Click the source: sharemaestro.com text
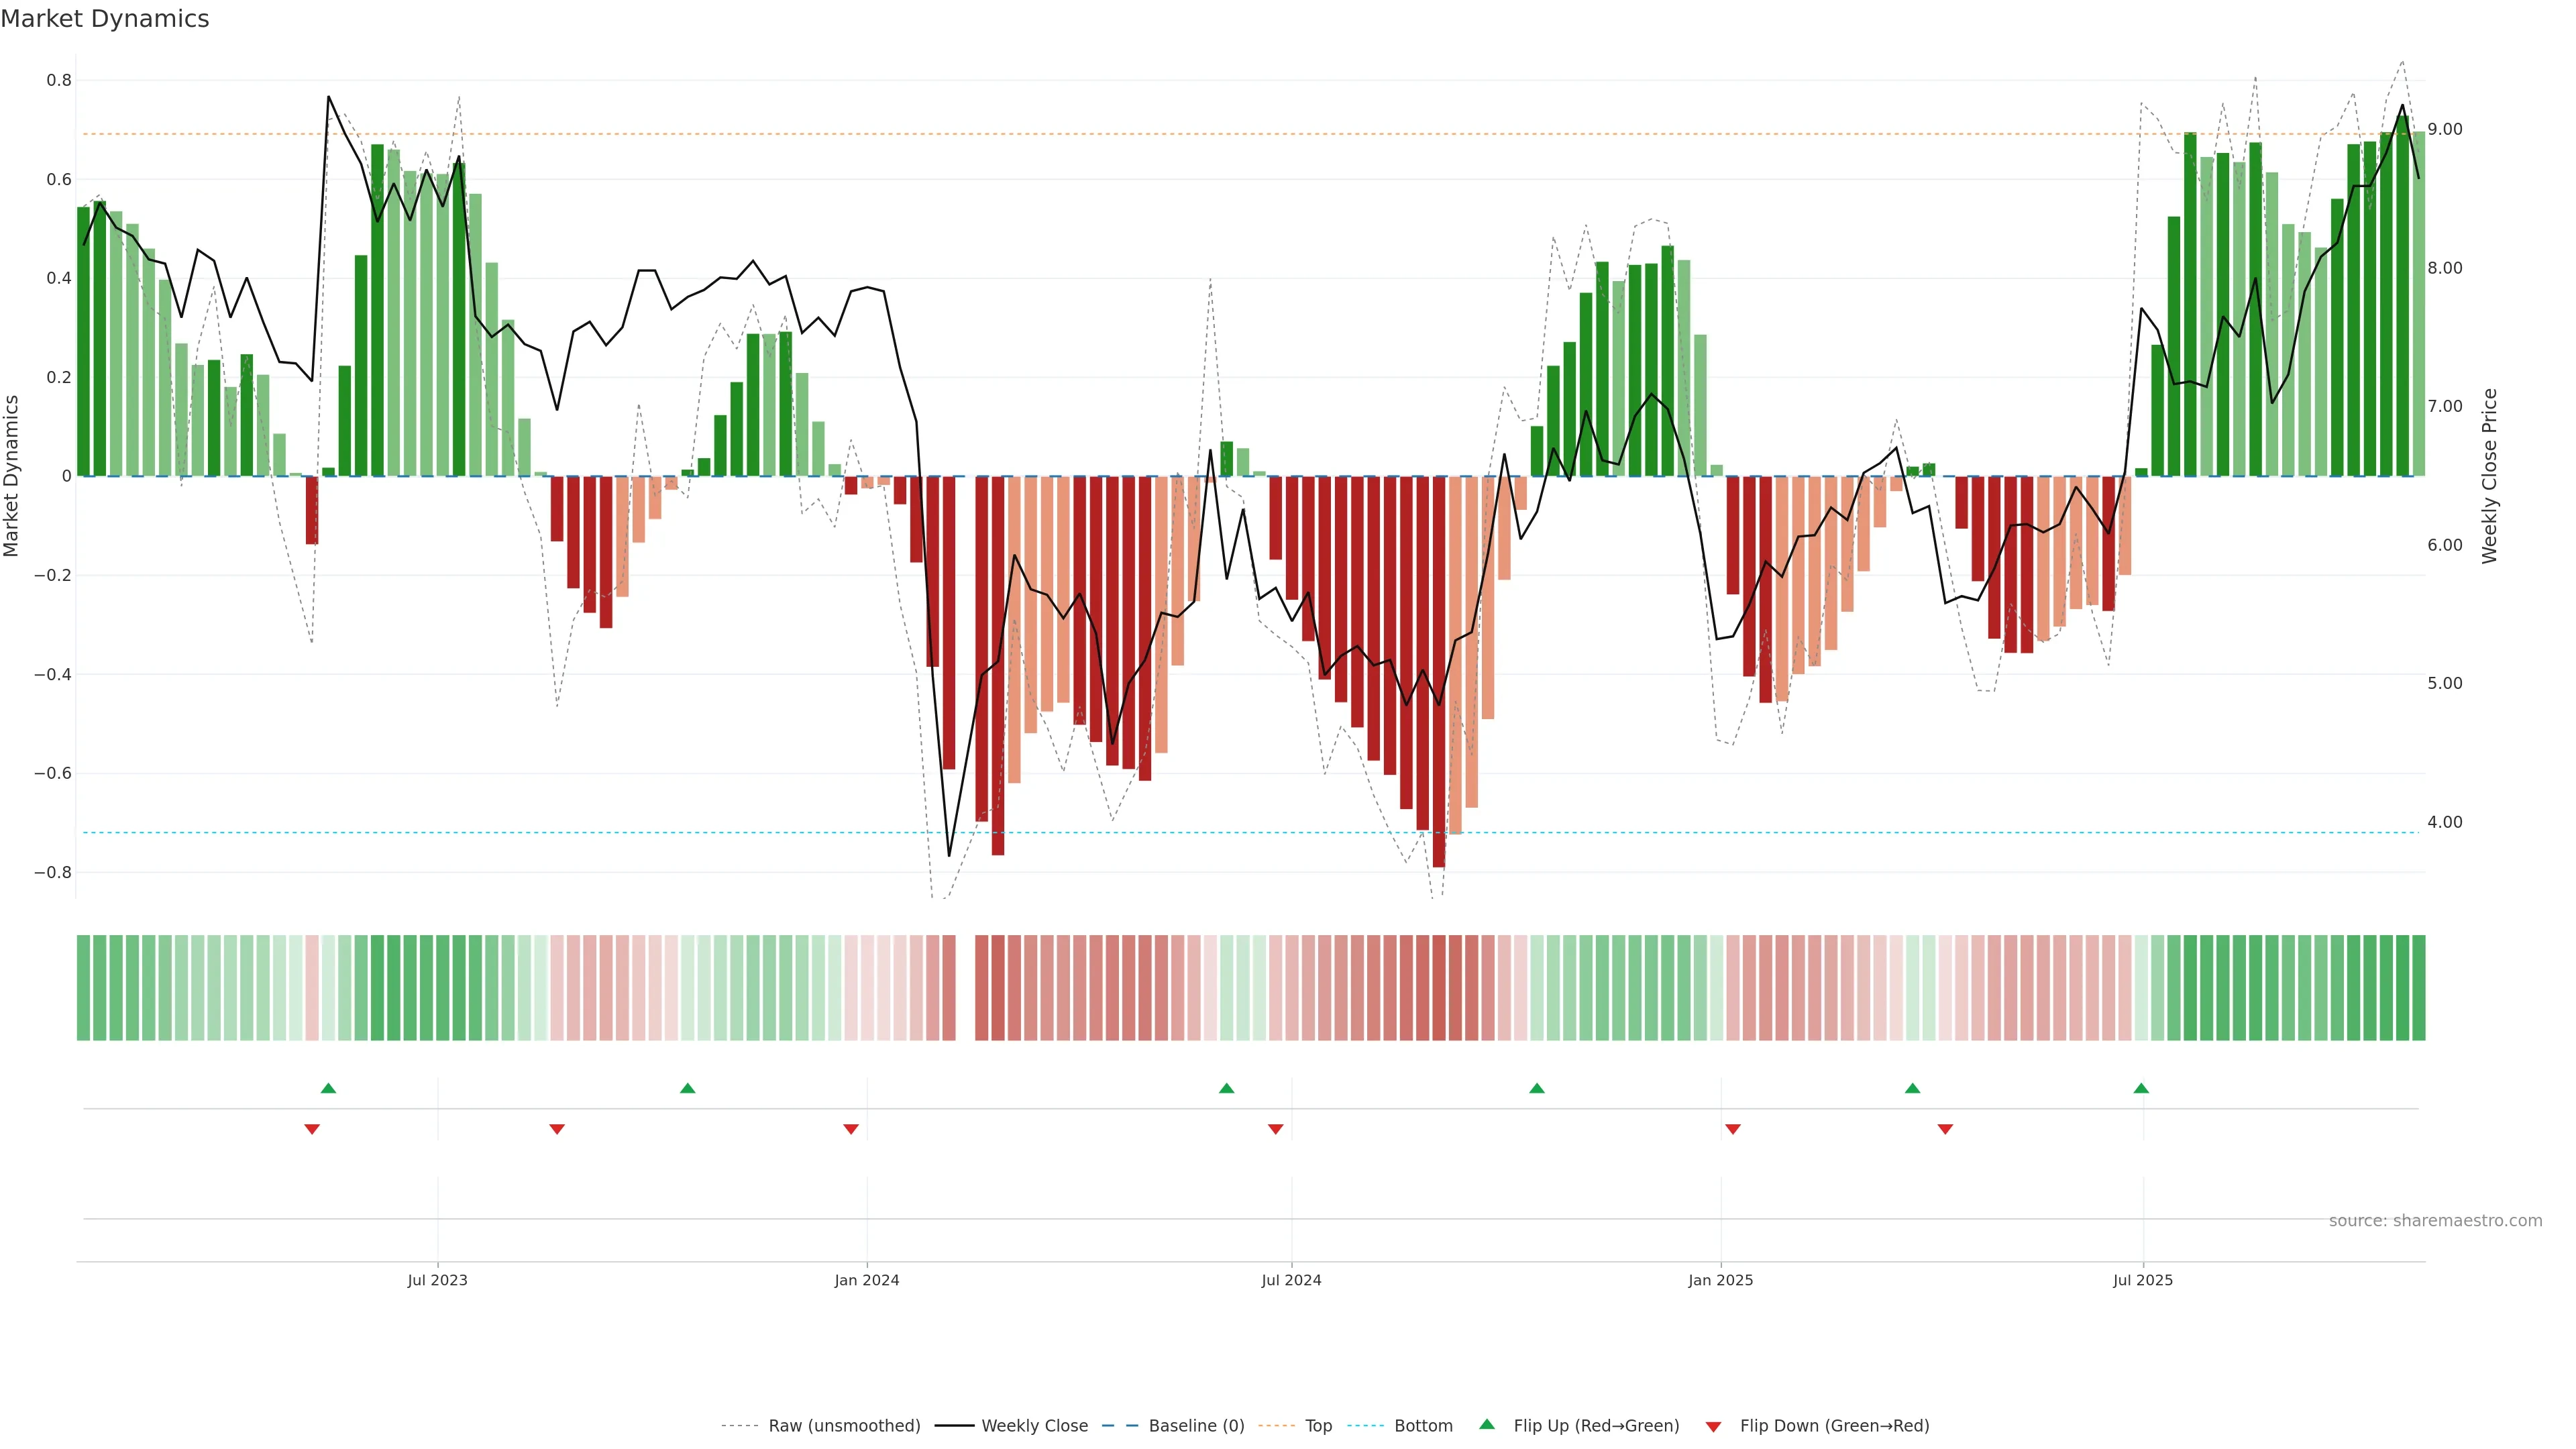Screen dimensions: 2576x1449 point(2435,1220)
